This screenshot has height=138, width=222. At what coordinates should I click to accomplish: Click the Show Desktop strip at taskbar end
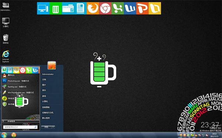pyautogui.click(x=221, y=135)
